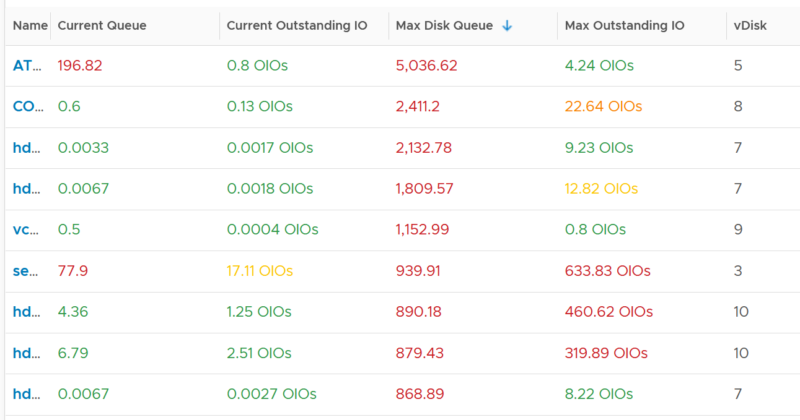Click the 196.82 Current Queue value
800x420 pixels.
80,66
